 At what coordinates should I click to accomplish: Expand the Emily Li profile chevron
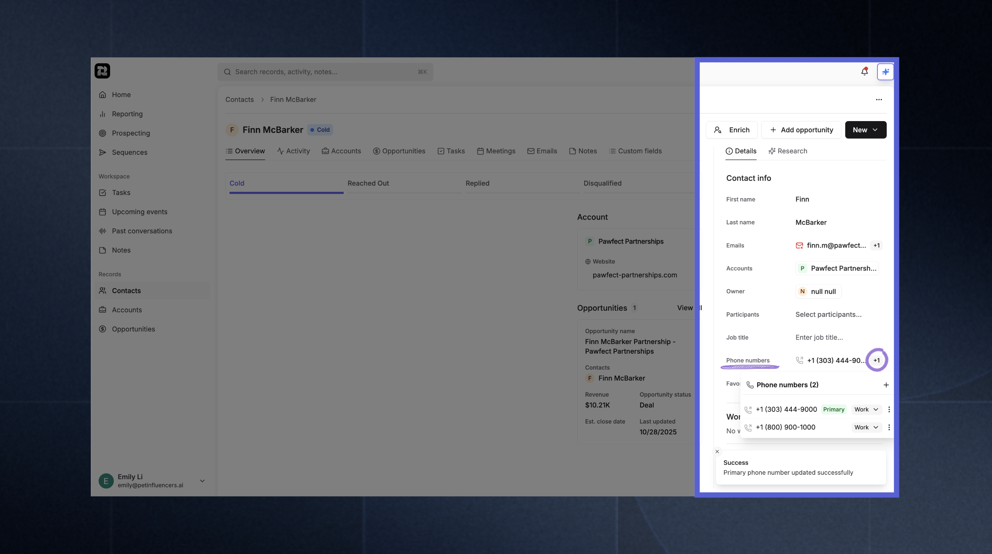point(202,481)
